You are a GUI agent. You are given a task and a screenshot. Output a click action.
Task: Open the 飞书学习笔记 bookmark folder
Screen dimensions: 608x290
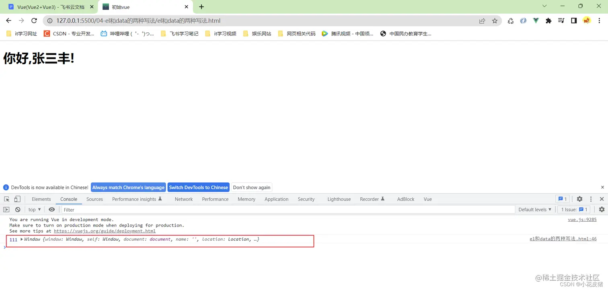click(179, 34)
